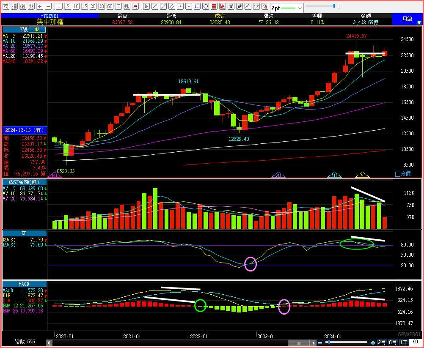Click the first eraser tool icon
424x348 pixels.
248,6
